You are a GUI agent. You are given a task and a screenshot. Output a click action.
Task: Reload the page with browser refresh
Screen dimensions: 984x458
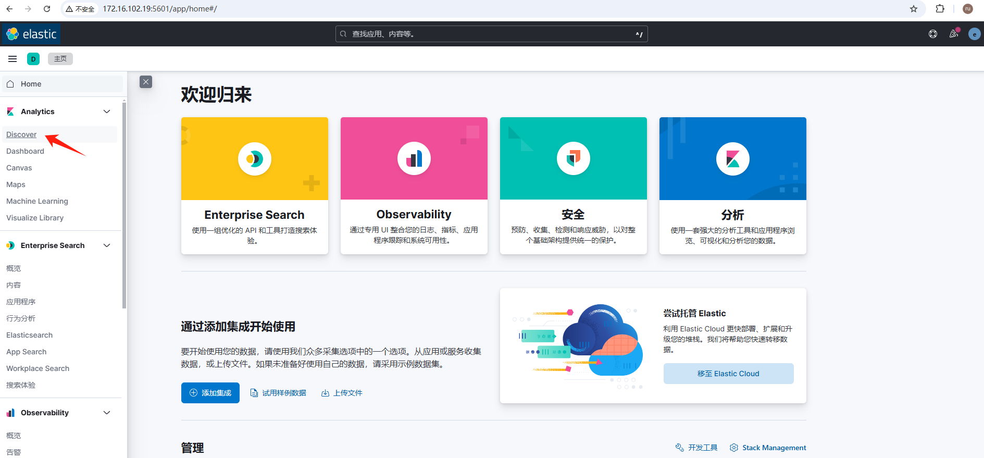pyautogui.click(x=47, y=9)
